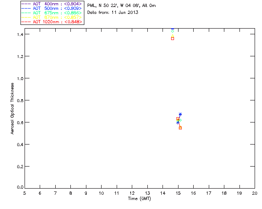Click the time axis tick label 7

(55, 193)
